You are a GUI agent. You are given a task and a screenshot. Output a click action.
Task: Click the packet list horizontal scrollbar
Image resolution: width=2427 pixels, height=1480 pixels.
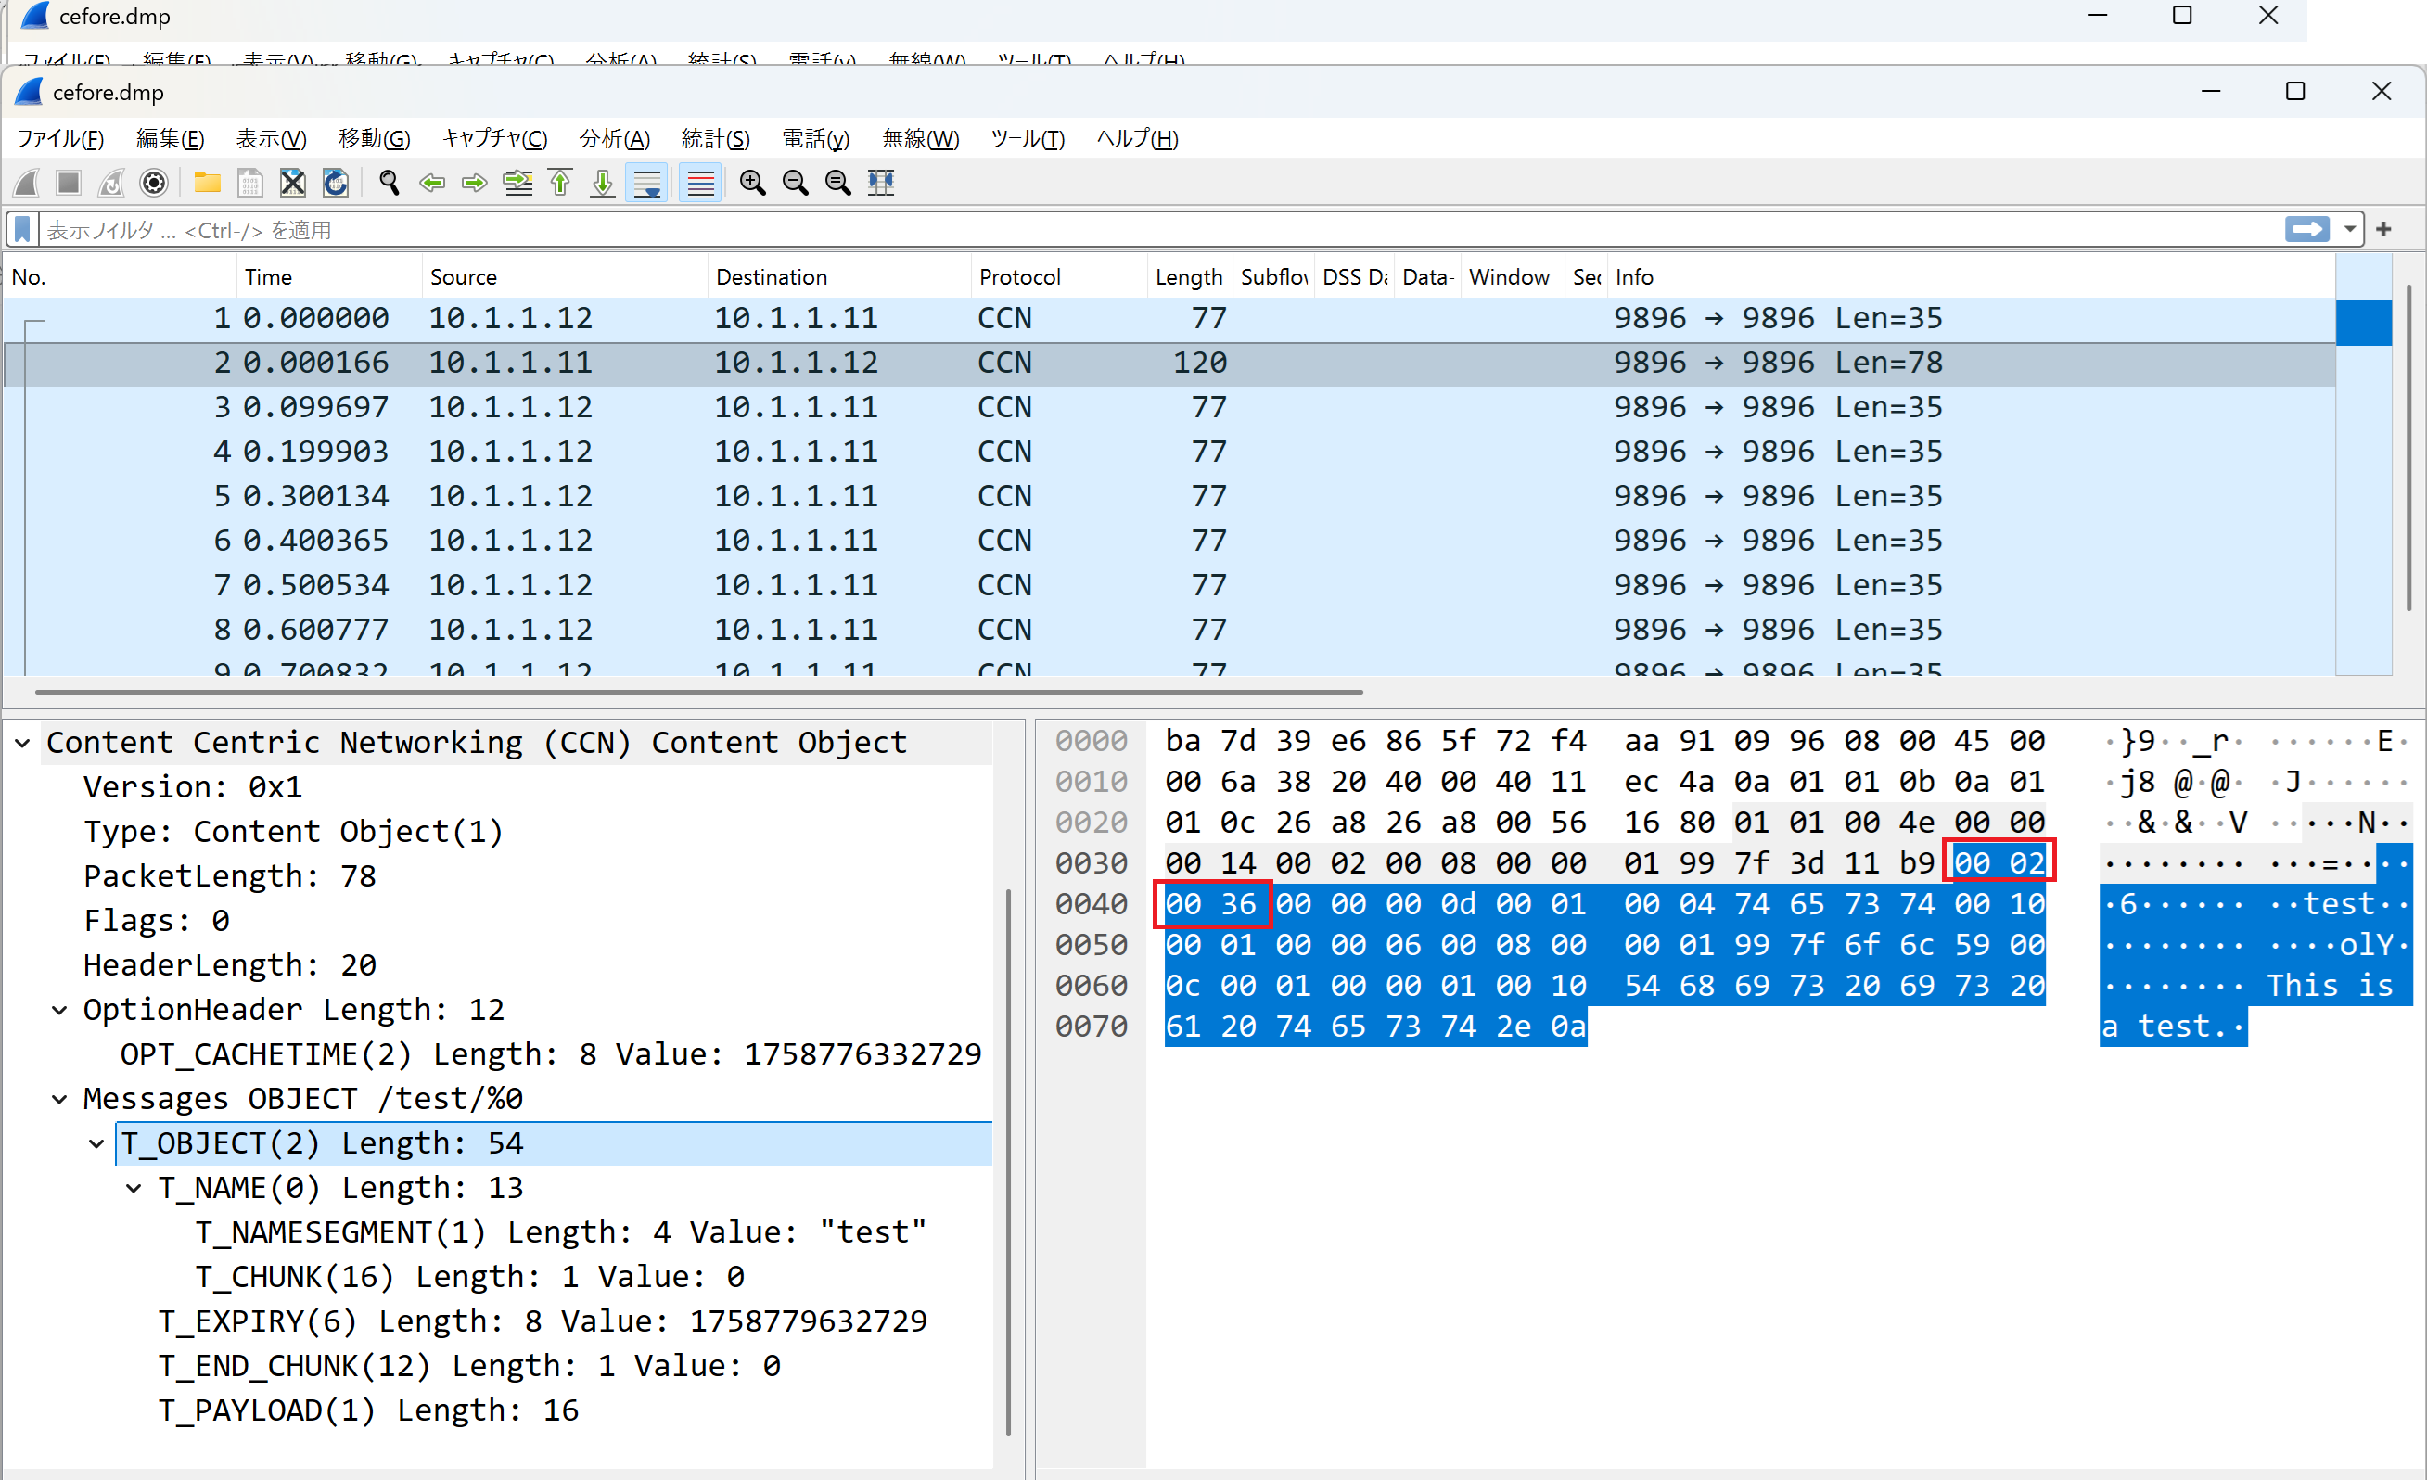point(698,692)
